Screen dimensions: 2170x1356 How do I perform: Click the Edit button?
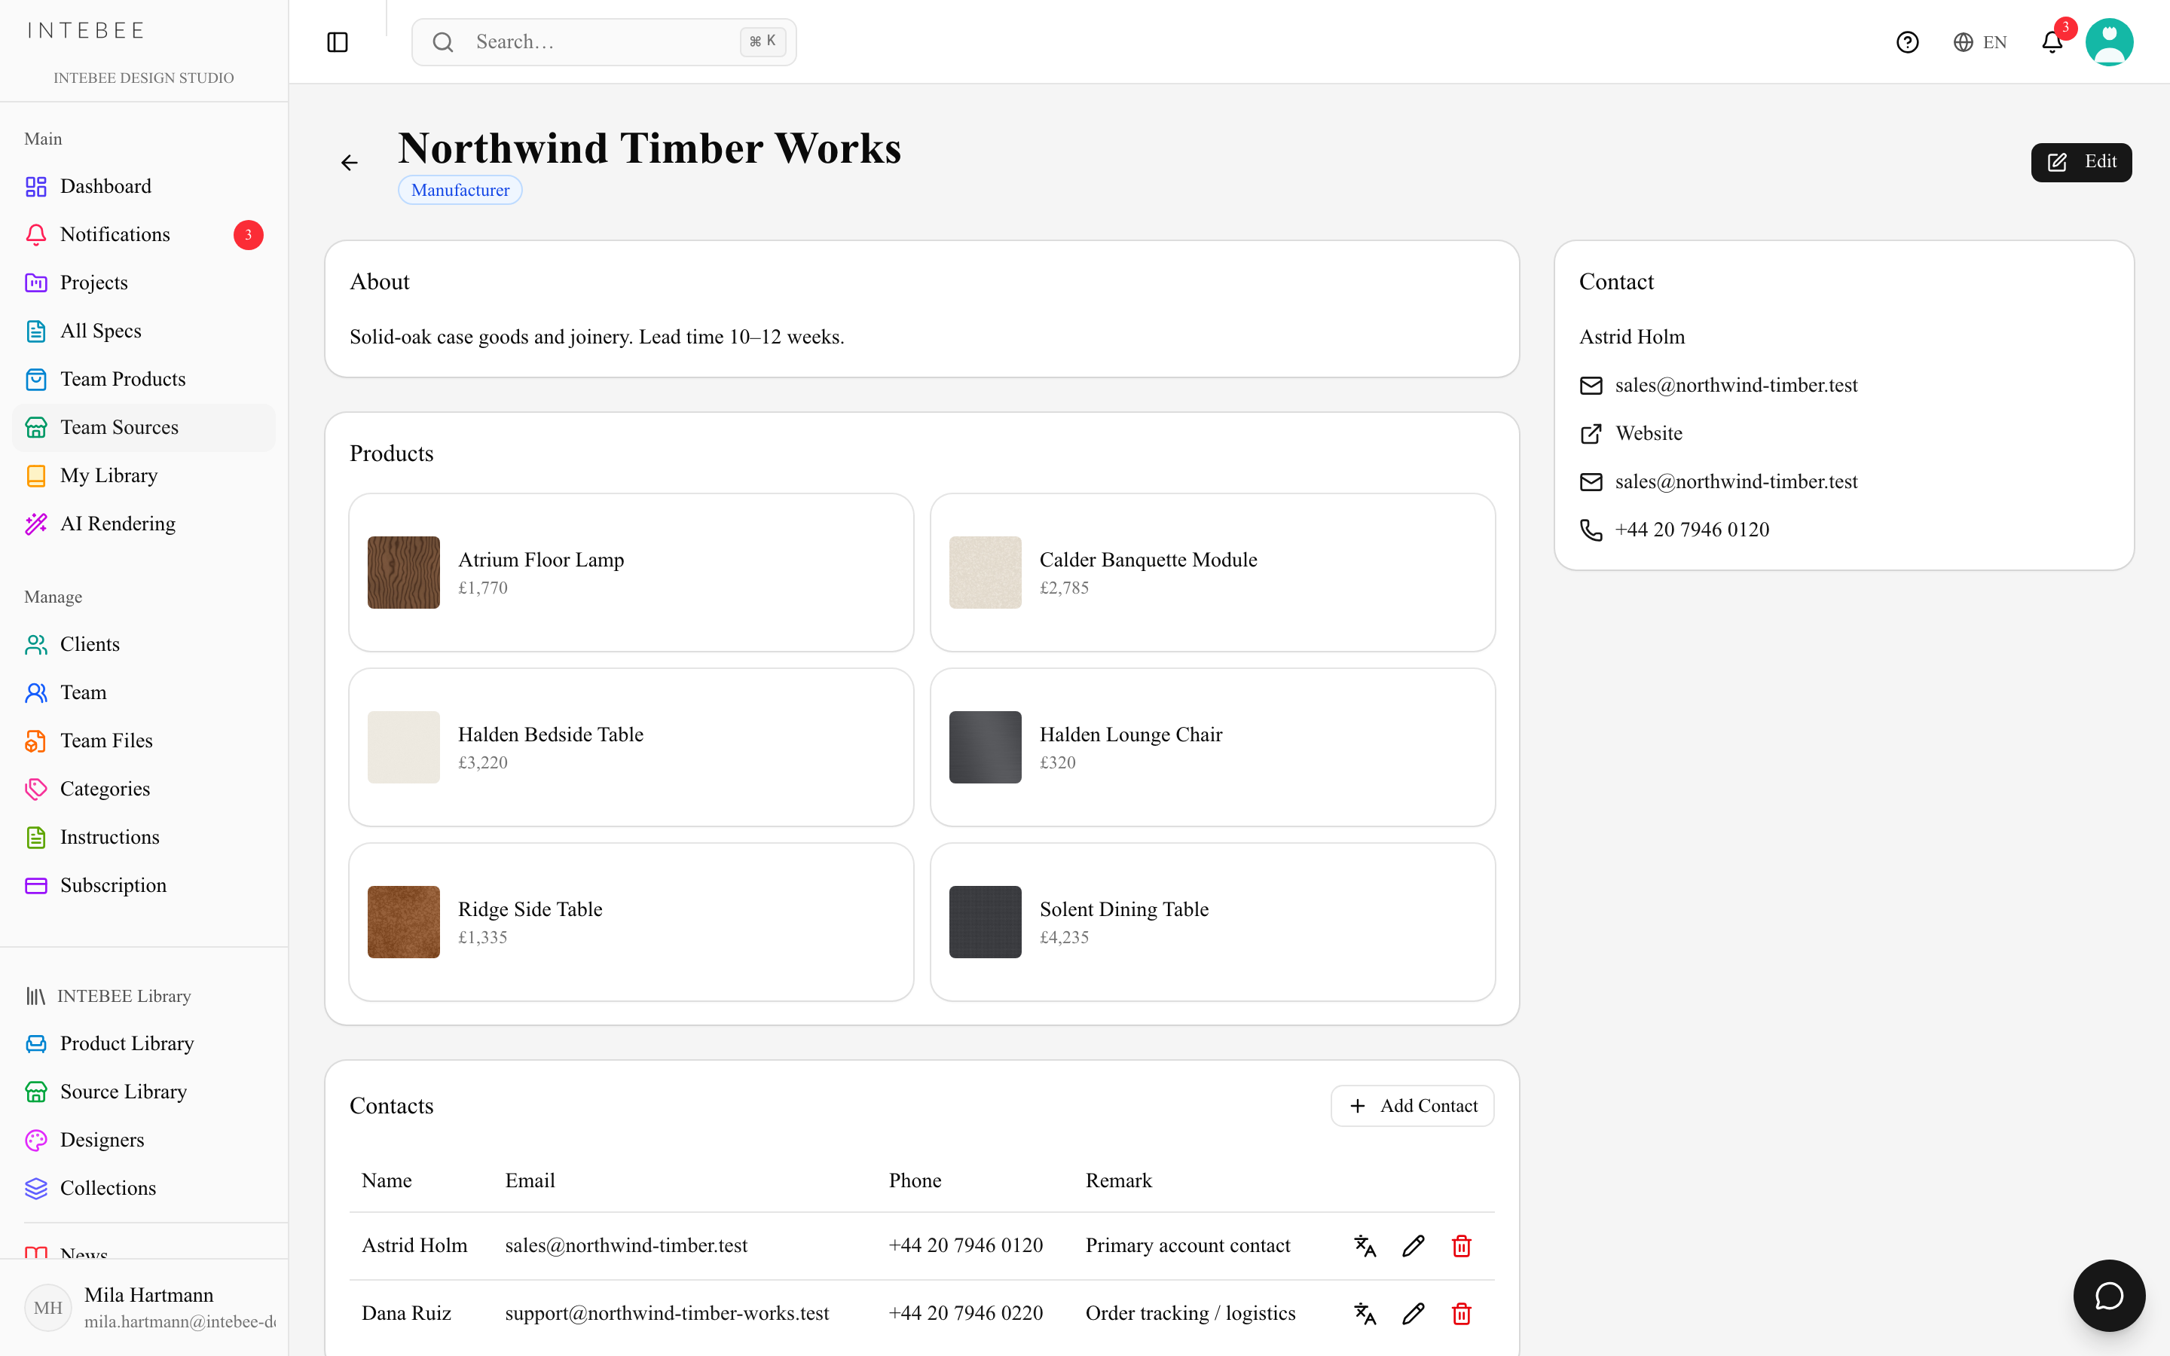(2081, 162)
